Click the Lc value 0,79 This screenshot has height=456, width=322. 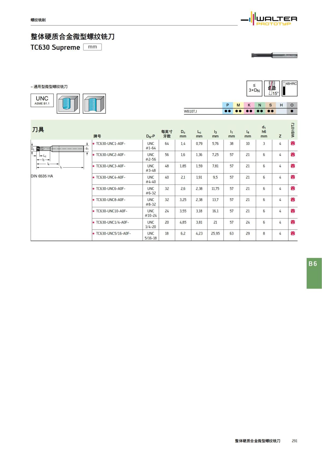click(x=199, y=143)
